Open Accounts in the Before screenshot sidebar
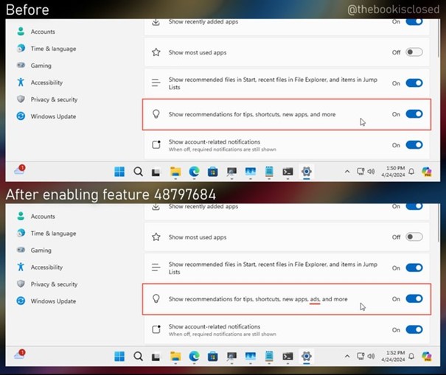Viewport: 446px width, 375px height. [x=36, y=32]
